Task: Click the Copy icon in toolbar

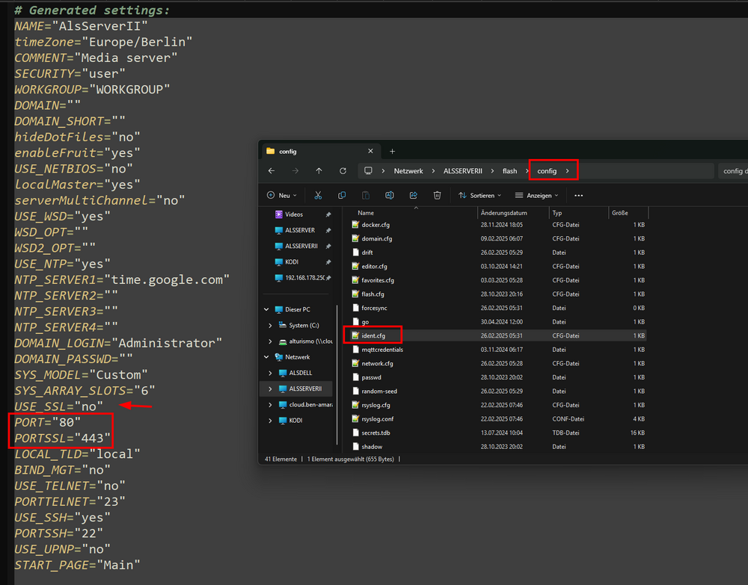Action: [x=342, y=195]
